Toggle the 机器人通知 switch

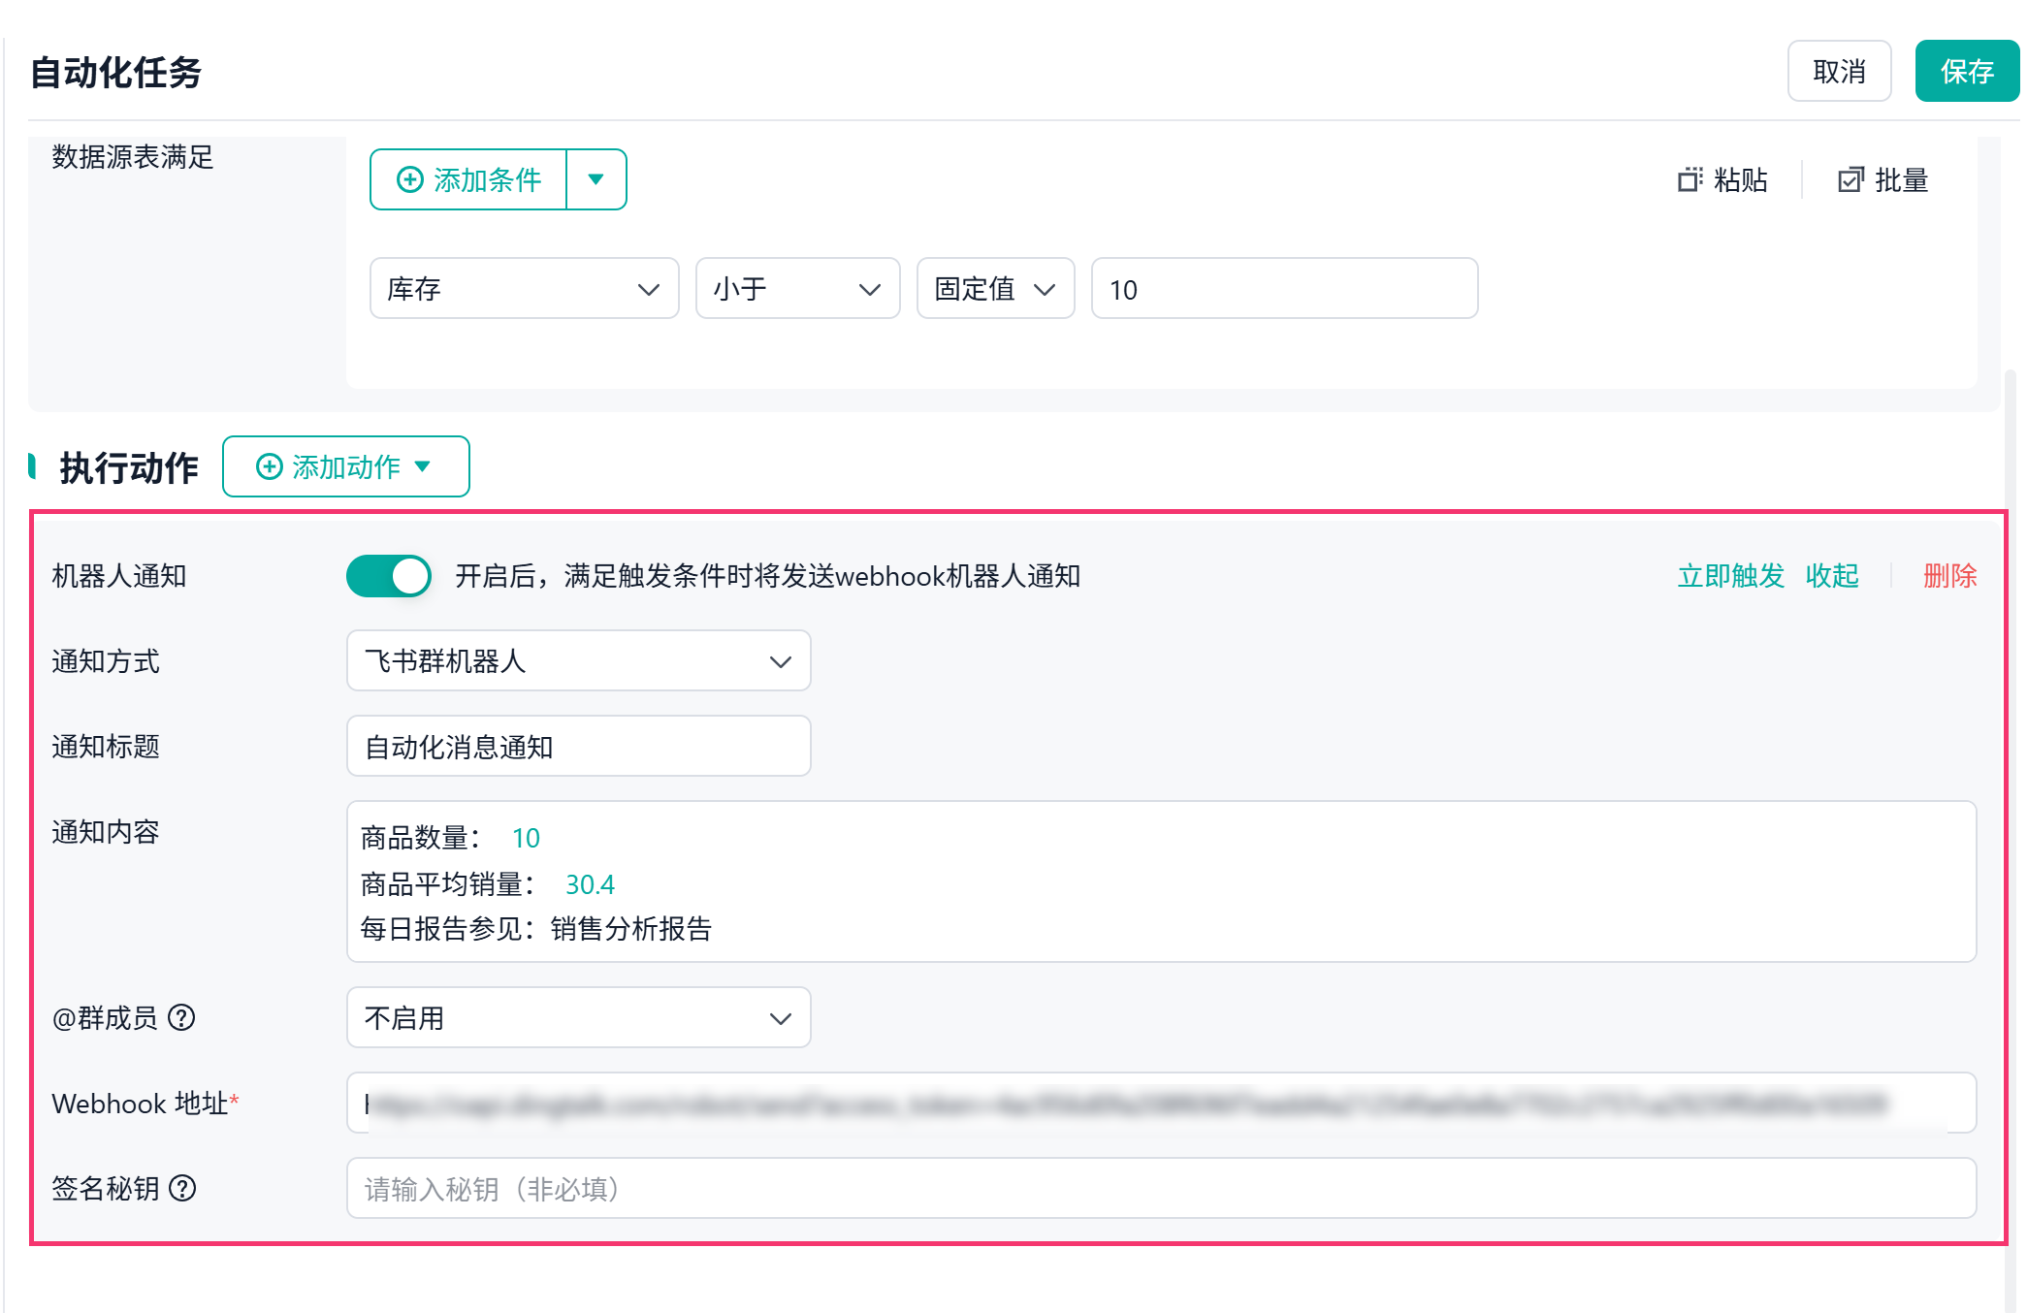[x=389, y=576]
